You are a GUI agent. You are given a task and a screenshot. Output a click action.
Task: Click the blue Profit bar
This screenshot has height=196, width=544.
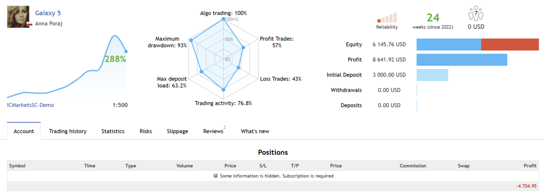(x=462, y=60)
